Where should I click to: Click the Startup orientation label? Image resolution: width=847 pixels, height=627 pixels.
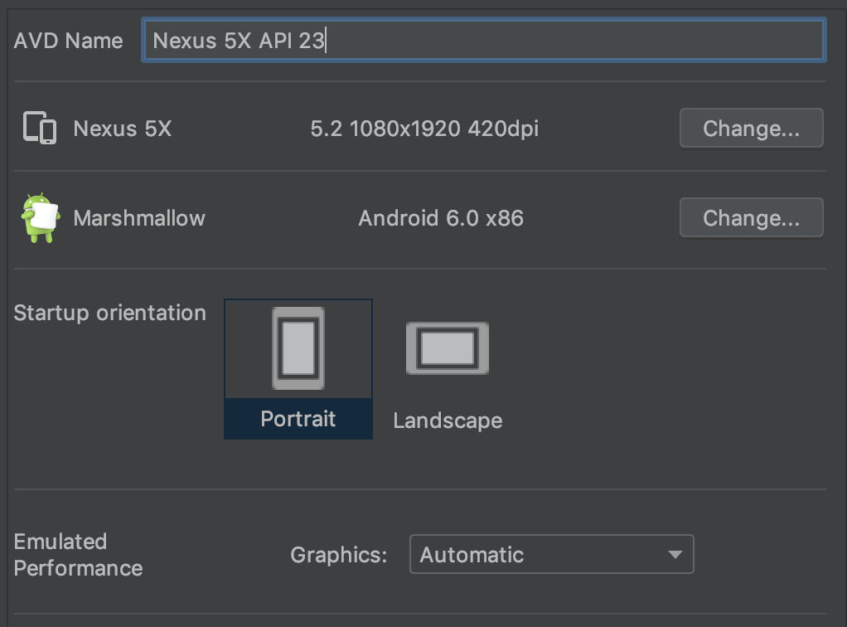point(110,313)
